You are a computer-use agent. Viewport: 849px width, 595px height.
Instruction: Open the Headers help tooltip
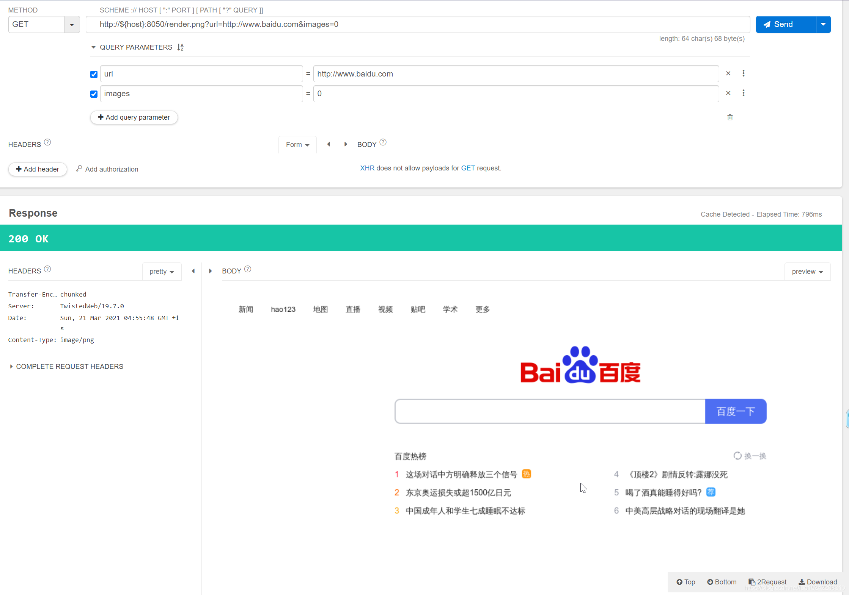(x=47, y=142)
